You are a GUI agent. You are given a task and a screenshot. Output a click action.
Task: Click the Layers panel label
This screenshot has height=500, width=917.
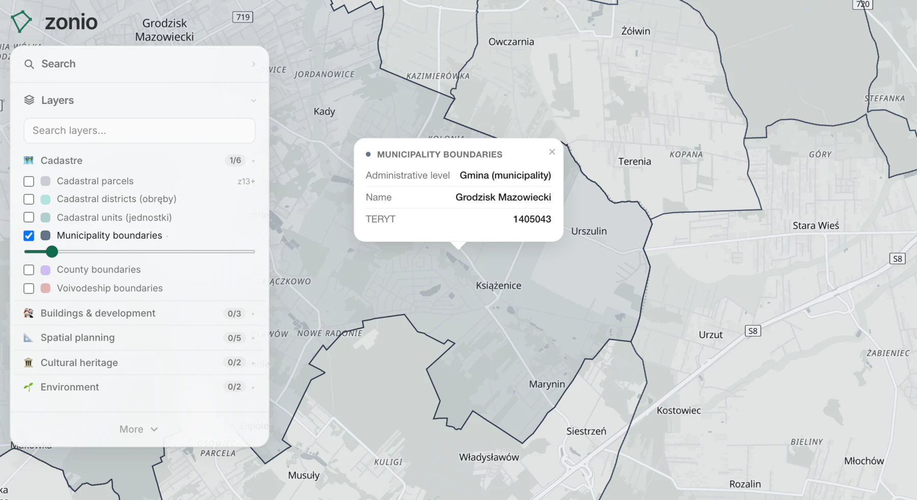point(58,100)
